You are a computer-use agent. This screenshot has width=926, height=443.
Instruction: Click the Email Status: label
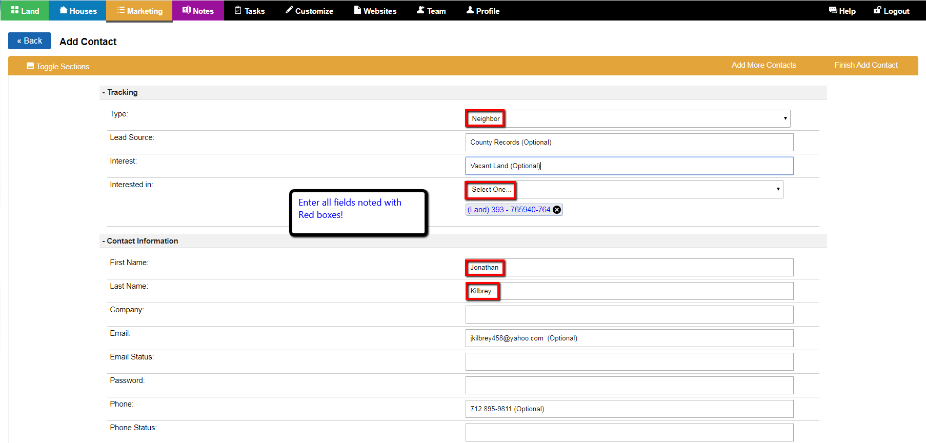point(132,357)
